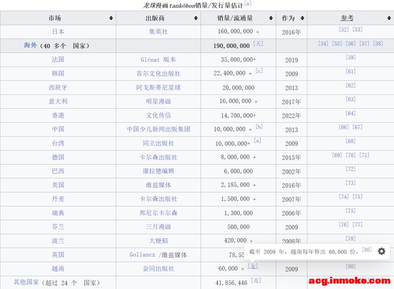Open the 中国 market link
The width and height of the screenshot is (394, 289).
point(58,129)
